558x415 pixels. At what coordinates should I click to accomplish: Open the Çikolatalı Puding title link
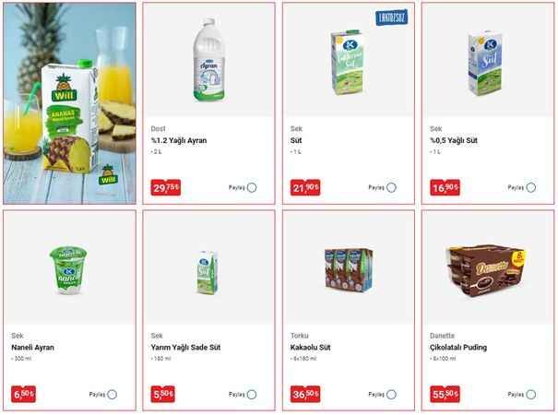pyautogui.click(x=458, y=348)
